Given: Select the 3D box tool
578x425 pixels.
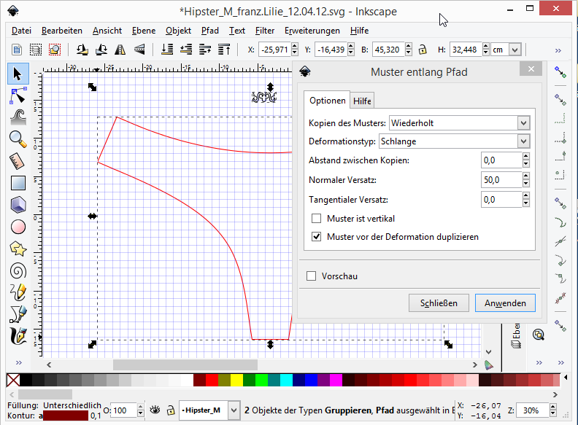Looking at the screenshot, I should point(18,205).
